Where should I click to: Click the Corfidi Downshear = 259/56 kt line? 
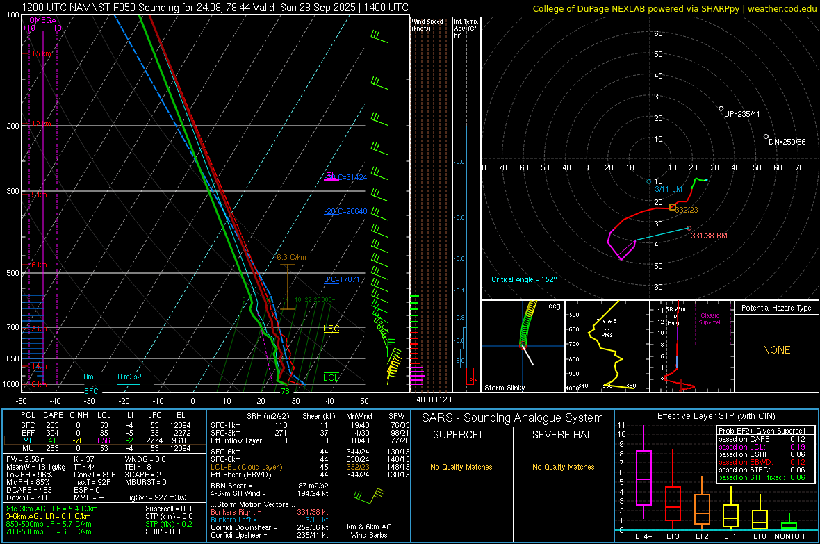pos(270,527)
